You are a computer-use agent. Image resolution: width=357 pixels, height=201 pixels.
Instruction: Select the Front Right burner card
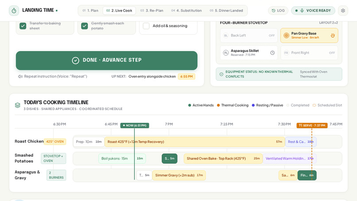click(309, 53)
